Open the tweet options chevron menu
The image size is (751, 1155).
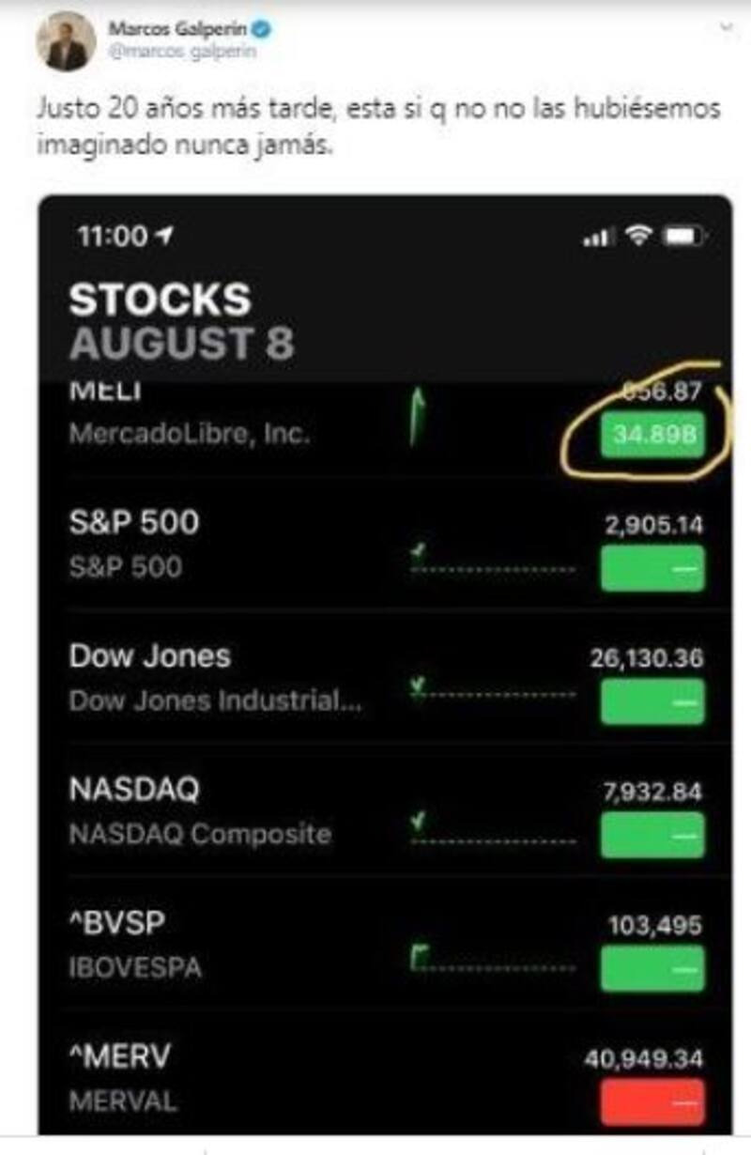pos(724,29)
